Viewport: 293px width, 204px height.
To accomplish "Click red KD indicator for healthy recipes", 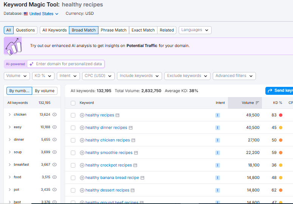I will tap(281, 115).
